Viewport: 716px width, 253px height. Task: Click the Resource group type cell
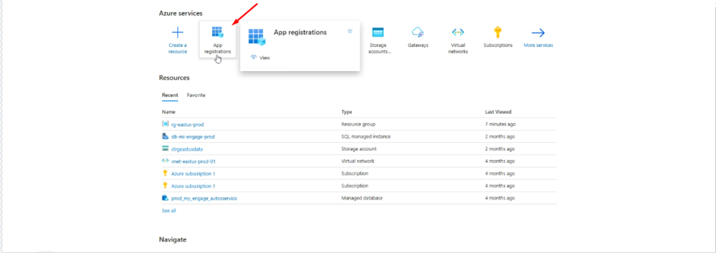[358, 125]
